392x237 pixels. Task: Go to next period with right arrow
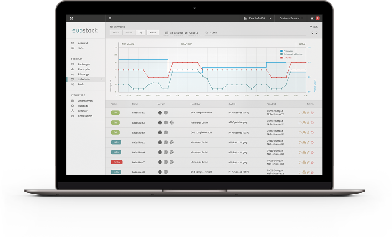click(317, 33)
